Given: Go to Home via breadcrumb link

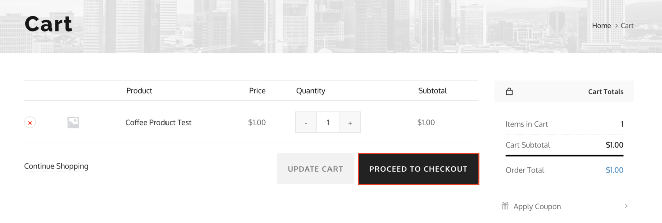Looking at the screenshot, I should tap(601, 26).
